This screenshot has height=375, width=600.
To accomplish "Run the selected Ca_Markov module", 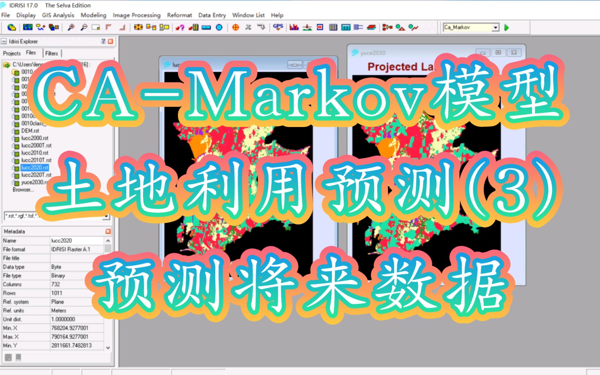I will click(507, 27).
